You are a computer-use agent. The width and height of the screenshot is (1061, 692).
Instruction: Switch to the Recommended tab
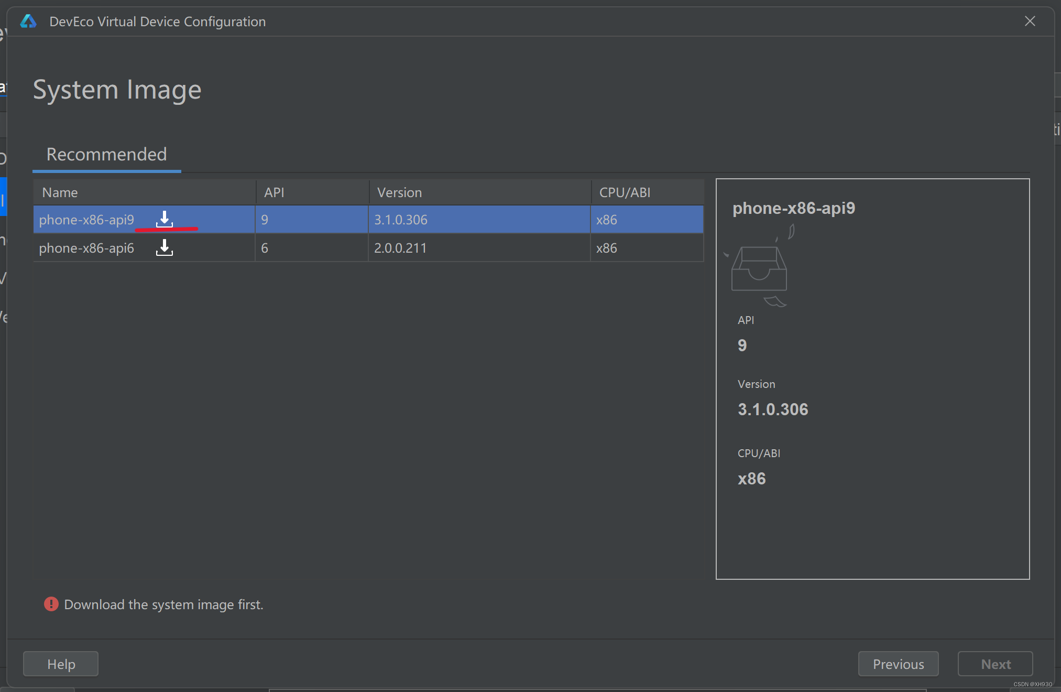[x=106, y=155]
